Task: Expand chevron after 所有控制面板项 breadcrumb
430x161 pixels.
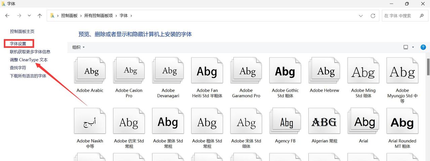Action: [116, 16]
